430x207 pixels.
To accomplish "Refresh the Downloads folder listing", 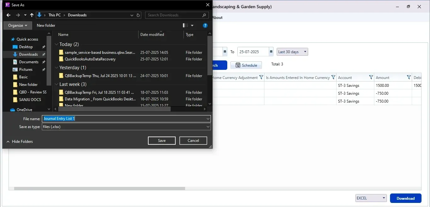I will tap(139, 15).
